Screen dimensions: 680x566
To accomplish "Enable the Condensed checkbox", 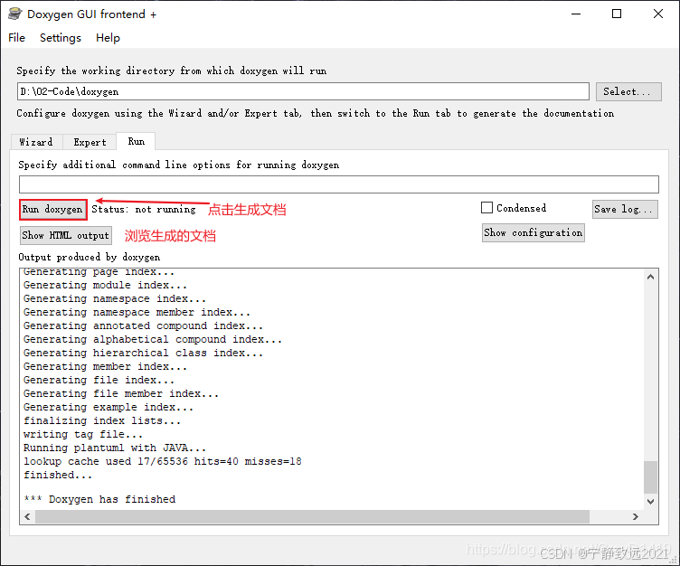I will [487, 208].
